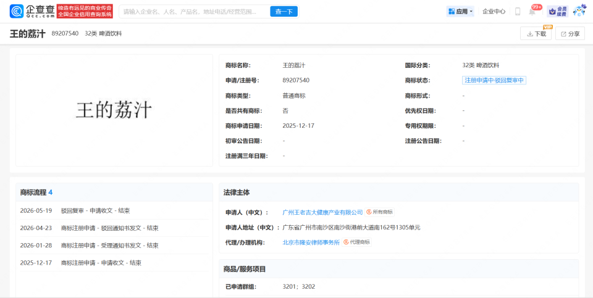This screenshot has width=593, height=298.
Task: Click the 王的荔汁 trademark image
Action: 114,110
